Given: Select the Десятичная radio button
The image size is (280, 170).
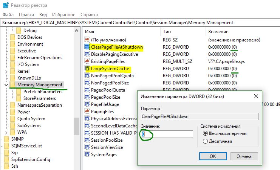Looking at the screenshot, I should [x=206, y=141].
